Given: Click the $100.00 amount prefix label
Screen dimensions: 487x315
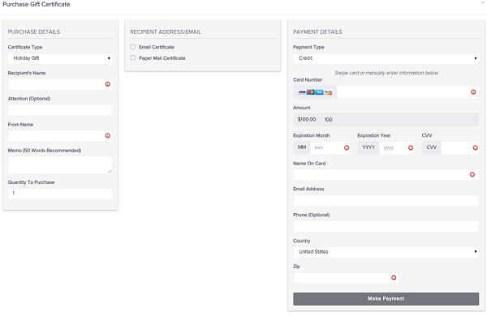Looking at the screenshot, I should 307,120.
